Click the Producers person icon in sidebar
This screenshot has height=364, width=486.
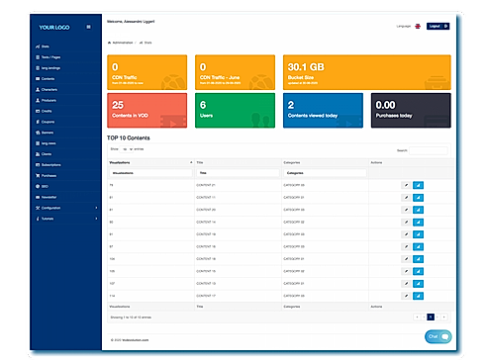click(x=38, y=100)
